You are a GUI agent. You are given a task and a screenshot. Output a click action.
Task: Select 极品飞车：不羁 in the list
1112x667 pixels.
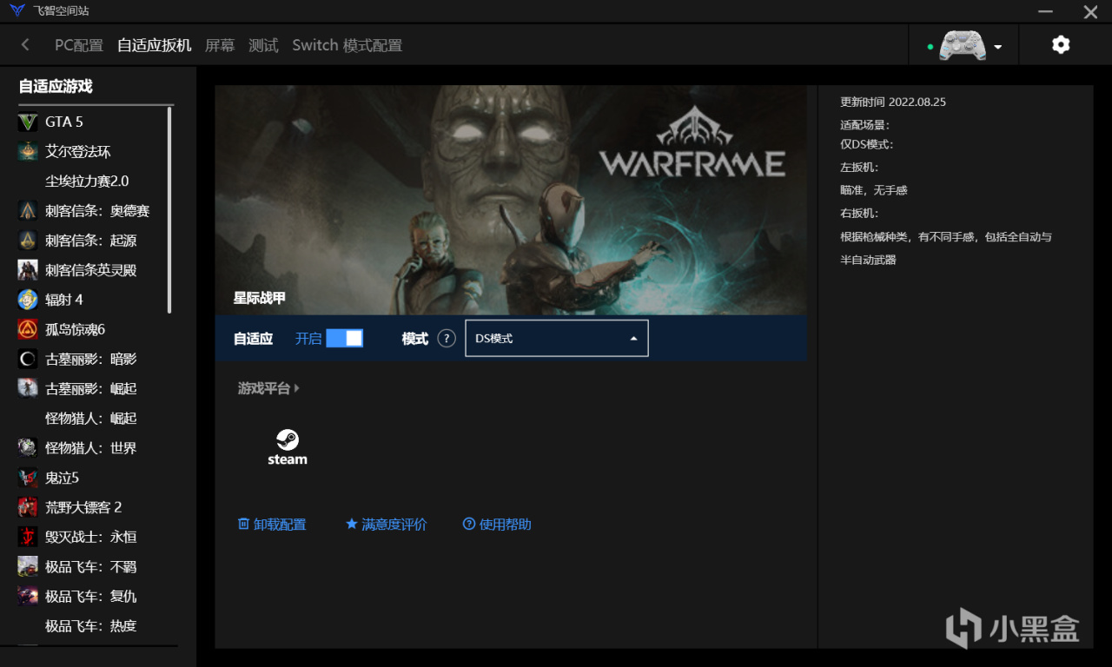(x=93, y=567)
